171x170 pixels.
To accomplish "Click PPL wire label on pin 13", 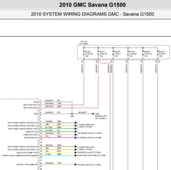I will [47, 136].
